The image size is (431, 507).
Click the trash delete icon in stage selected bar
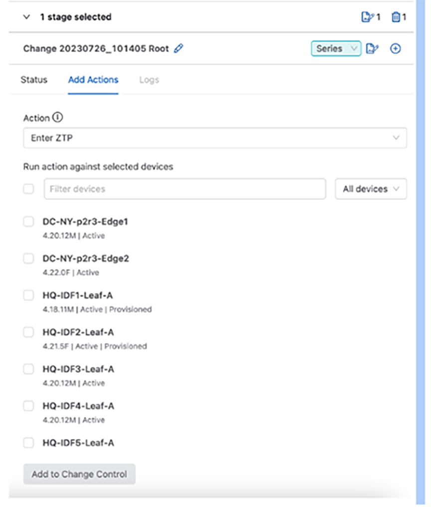(396, 17)
